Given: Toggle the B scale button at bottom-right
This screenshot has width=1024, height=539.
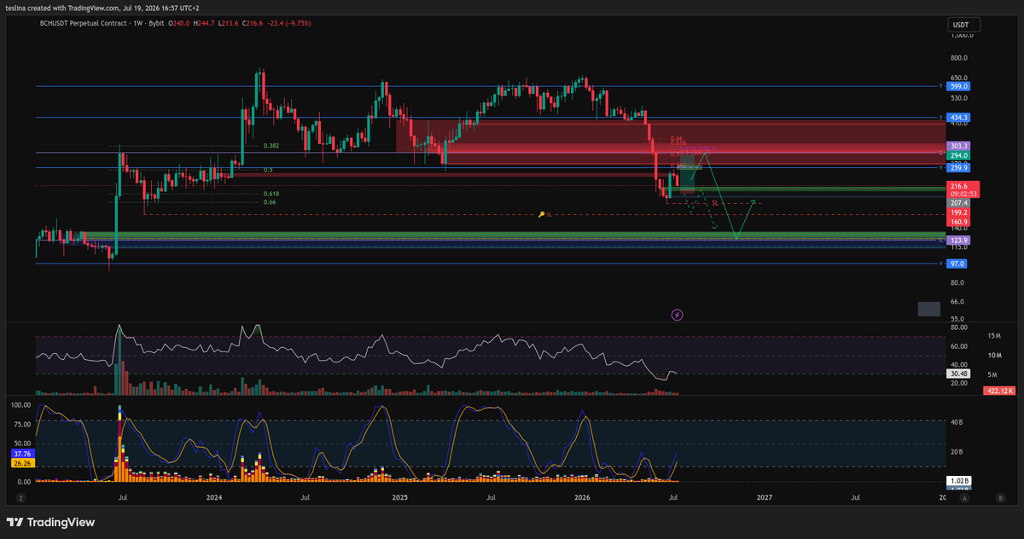Looking at the screenshot, I should click(999, 496).
